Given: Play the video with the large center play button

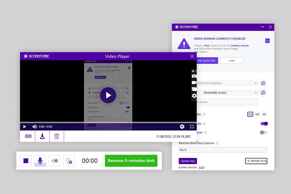Looking at the screenshot, I should click(x=108, y=95).
